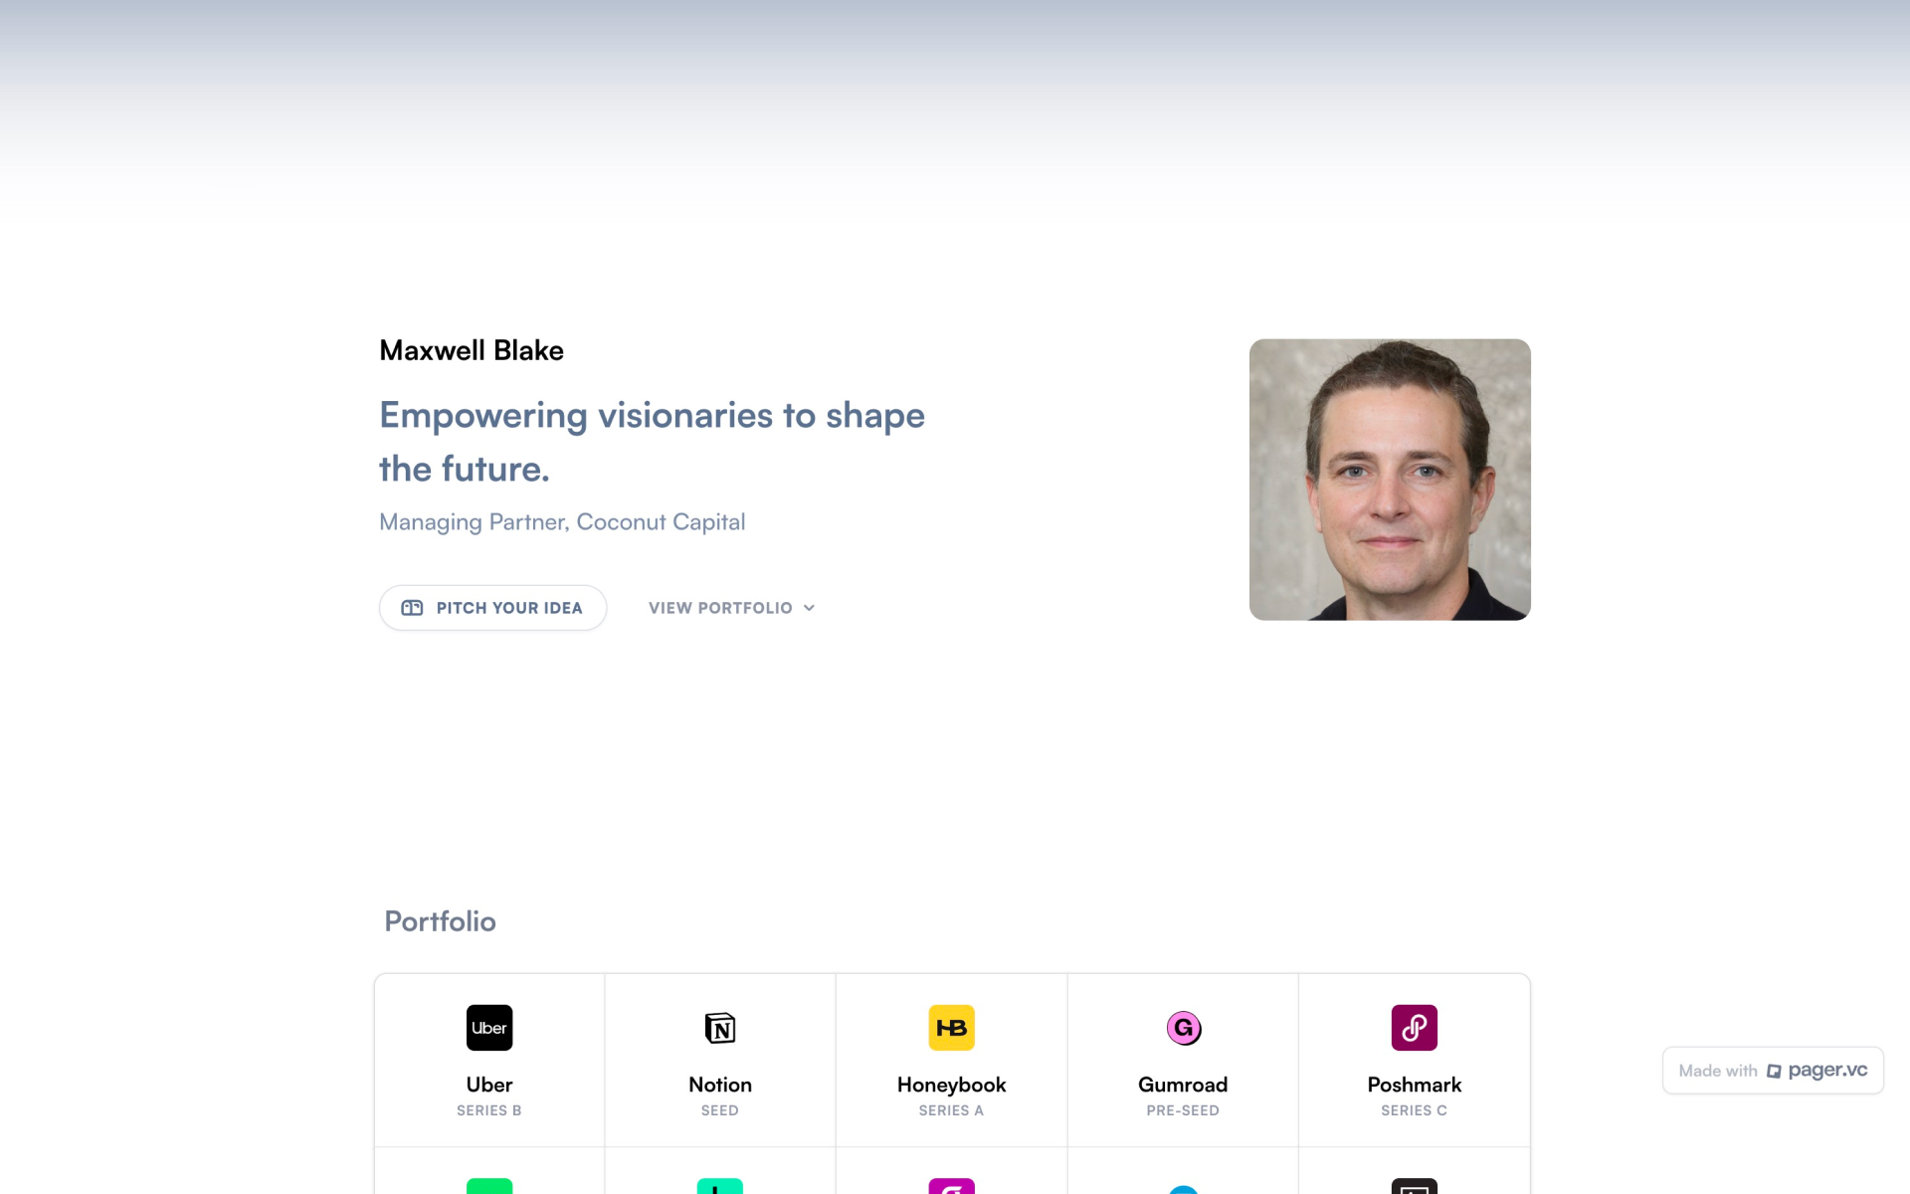Viewport: 1910px width, 1194px height.
Task: Open the Notion Seed portfolio entry
Action: point(720,1061)
